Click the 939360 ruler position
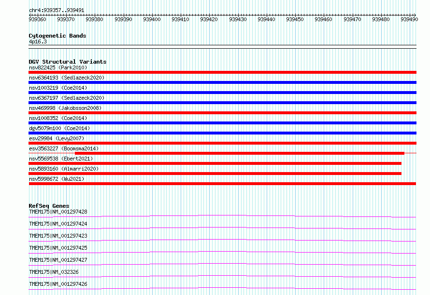The image size is (430, 295). 37,19
